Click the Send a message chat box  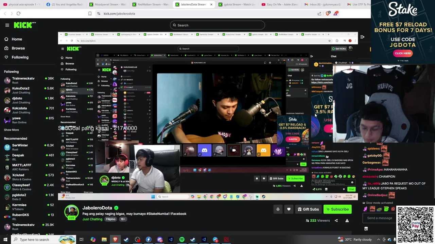click(379, 218)
